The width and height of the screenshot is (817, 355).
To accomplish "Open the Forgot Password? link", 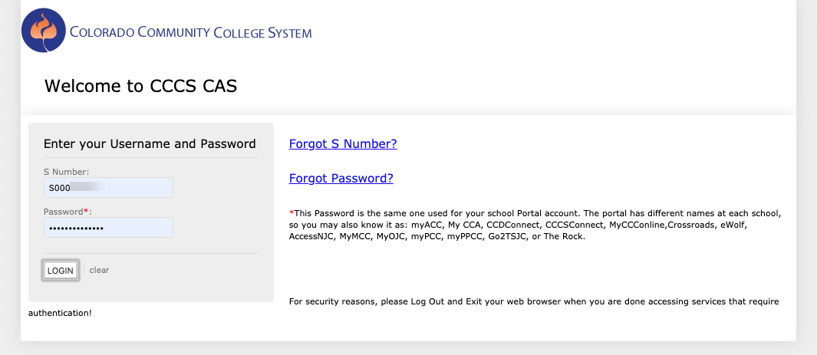I will click(x=341, y=179).
